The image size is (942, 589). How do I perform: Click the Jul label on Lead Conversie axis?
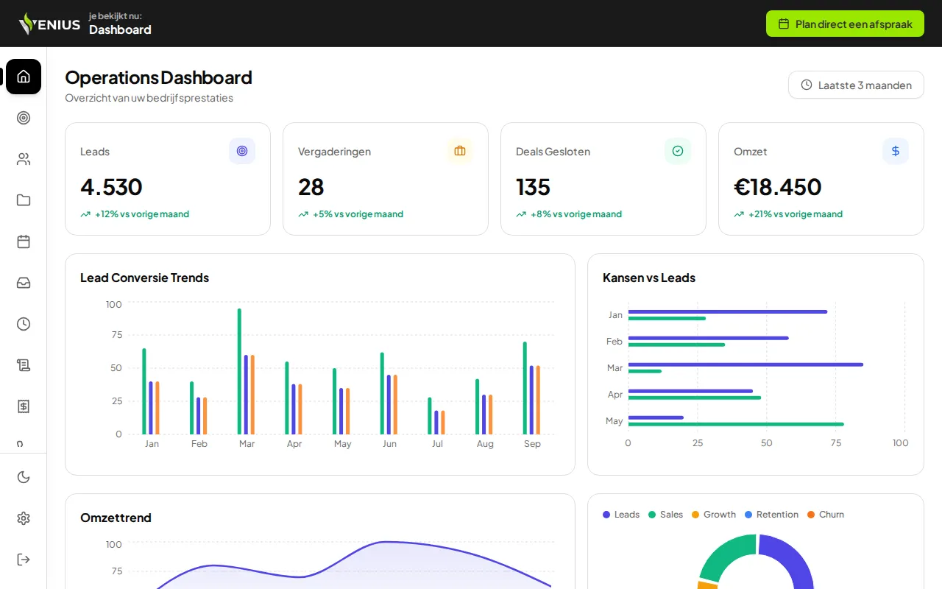[x=437, y=444]
